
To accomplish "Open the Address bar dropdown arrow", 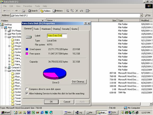I will pyautogui.click(x=141, y=15).
